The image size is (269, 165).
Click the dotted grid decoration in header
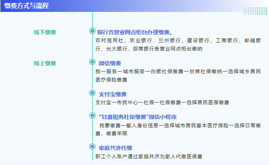click(x=255, y=11)
